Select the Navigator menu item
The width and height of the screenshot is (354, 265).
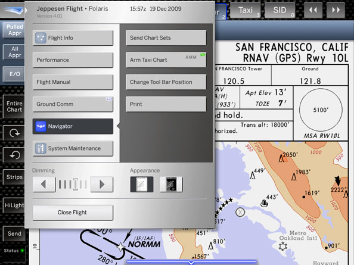(73, 126)
